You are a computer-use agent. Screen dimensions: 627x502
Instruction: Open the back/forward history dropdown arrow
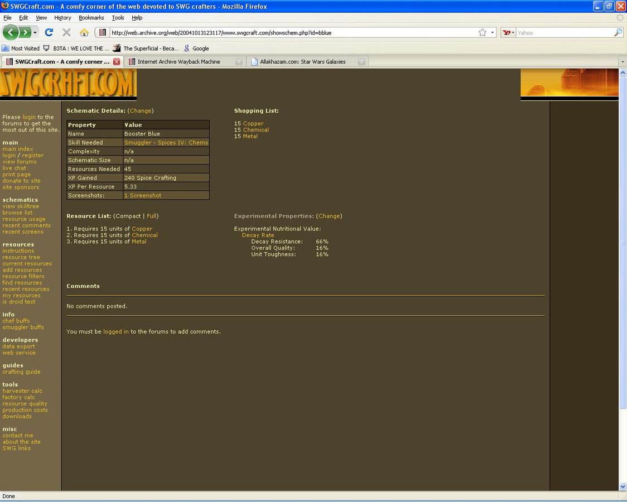35,32
